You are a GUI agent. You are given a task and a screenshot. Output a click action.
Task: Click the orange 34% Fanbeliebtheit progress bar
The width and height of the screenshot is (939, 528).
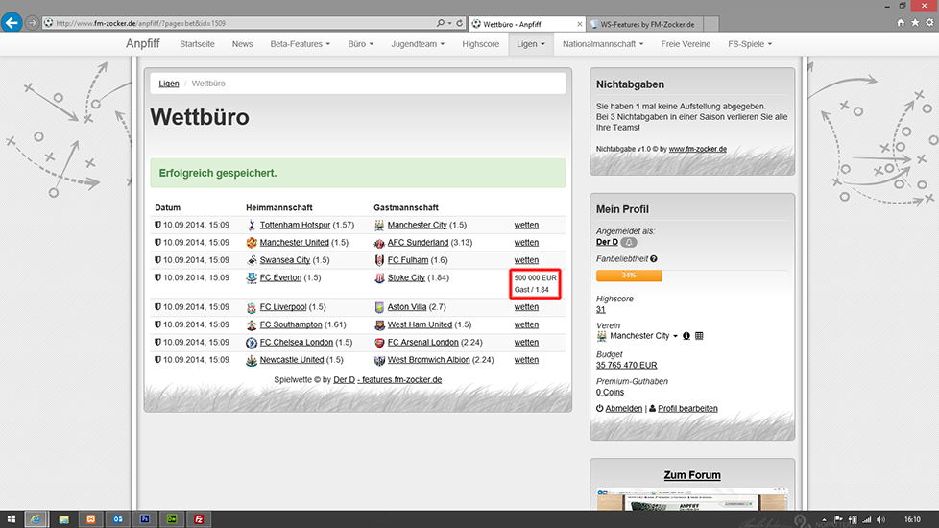629,276
